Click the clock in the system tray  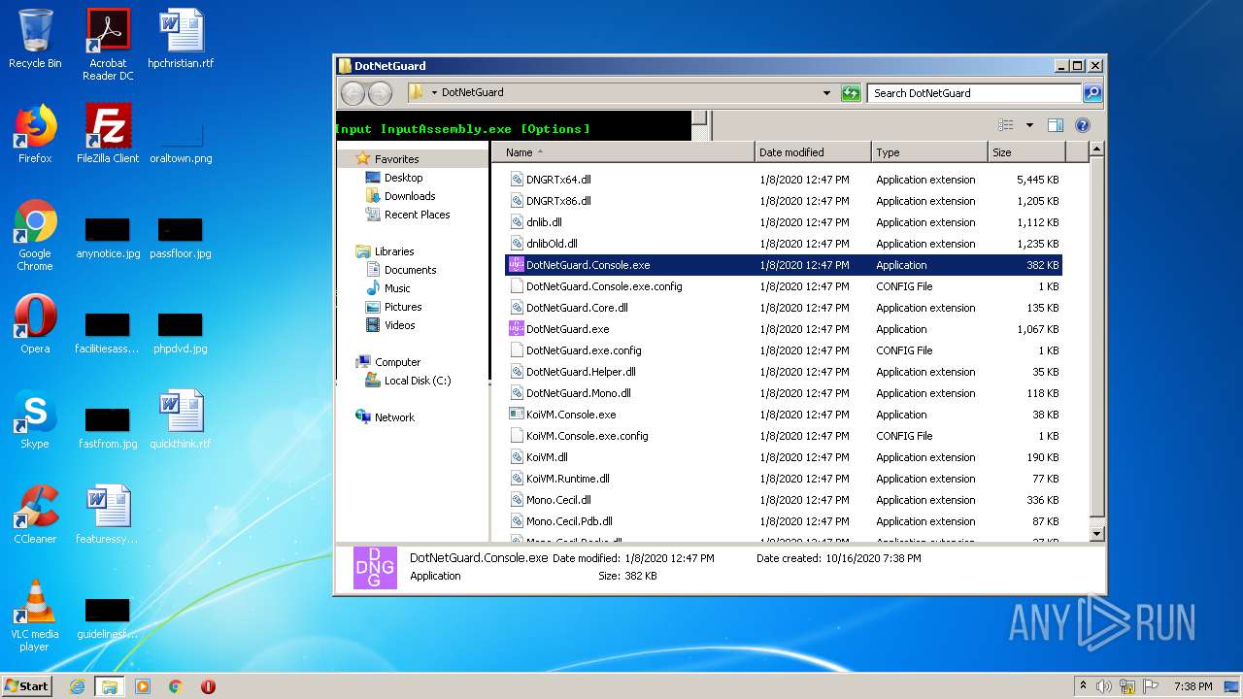(1193, 686)
